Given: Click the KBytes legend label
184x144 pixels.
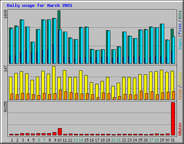Looking at the screenshot, I should coord(180,129).
